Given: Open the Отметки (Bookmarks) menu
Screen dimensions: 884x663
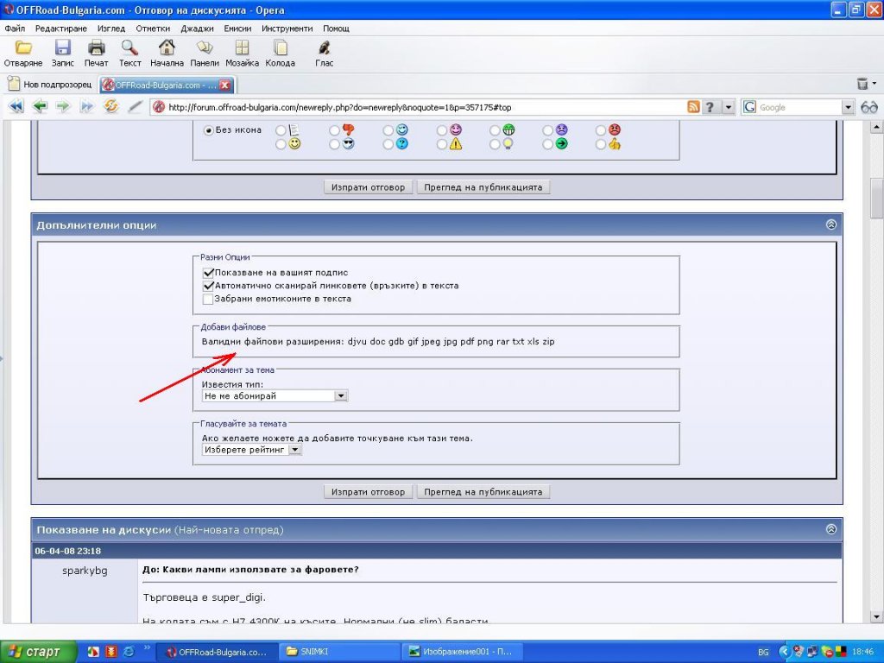Looking at the screenshot, I should point(153,28).
